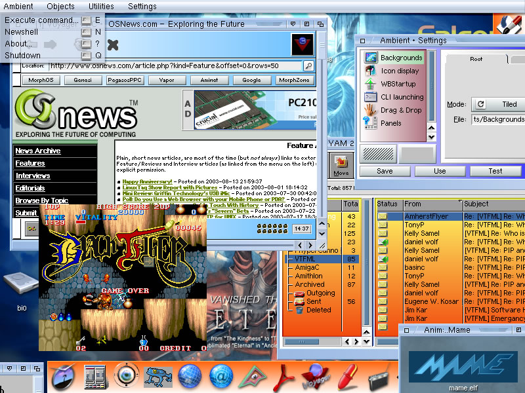Click the Move icon in YAM toolbar
This screenshot has height=393, width=525.
pos(341,165)
